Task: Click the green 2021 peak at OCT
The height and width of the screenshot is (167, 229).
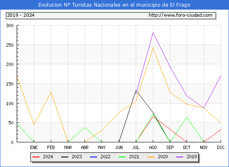Action: point(187,117)
